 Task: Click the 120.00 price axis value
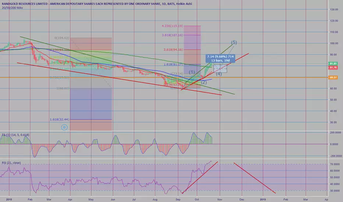[x=334, y=21]
